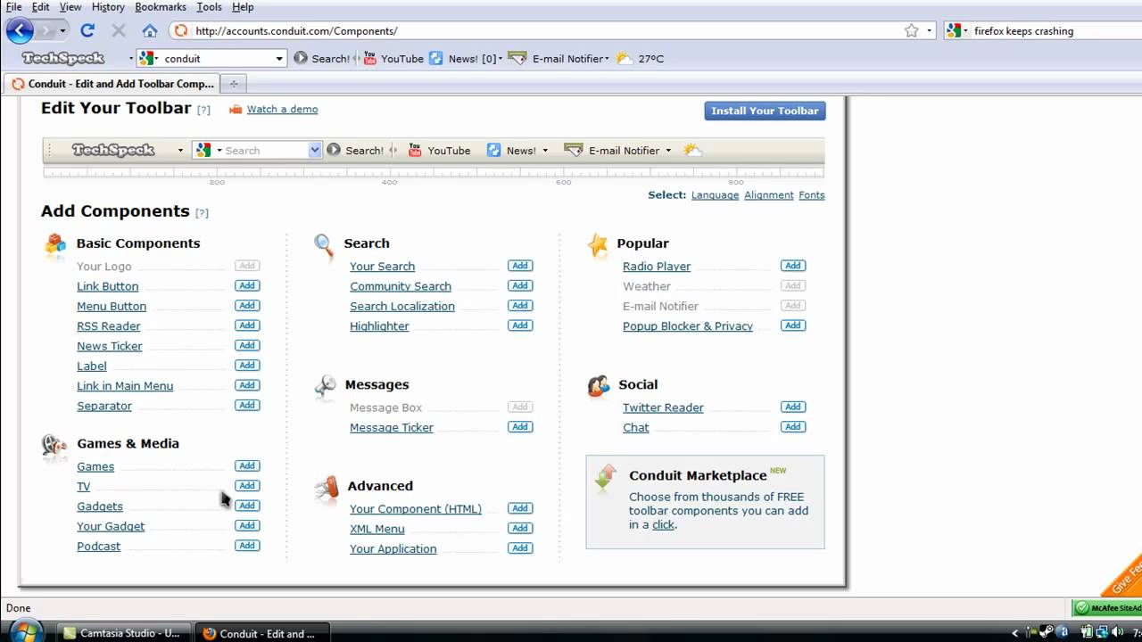Click Install Your Toolbar button
The height and width of the screenshot is (642, 1142).
(x=765, y=111)
